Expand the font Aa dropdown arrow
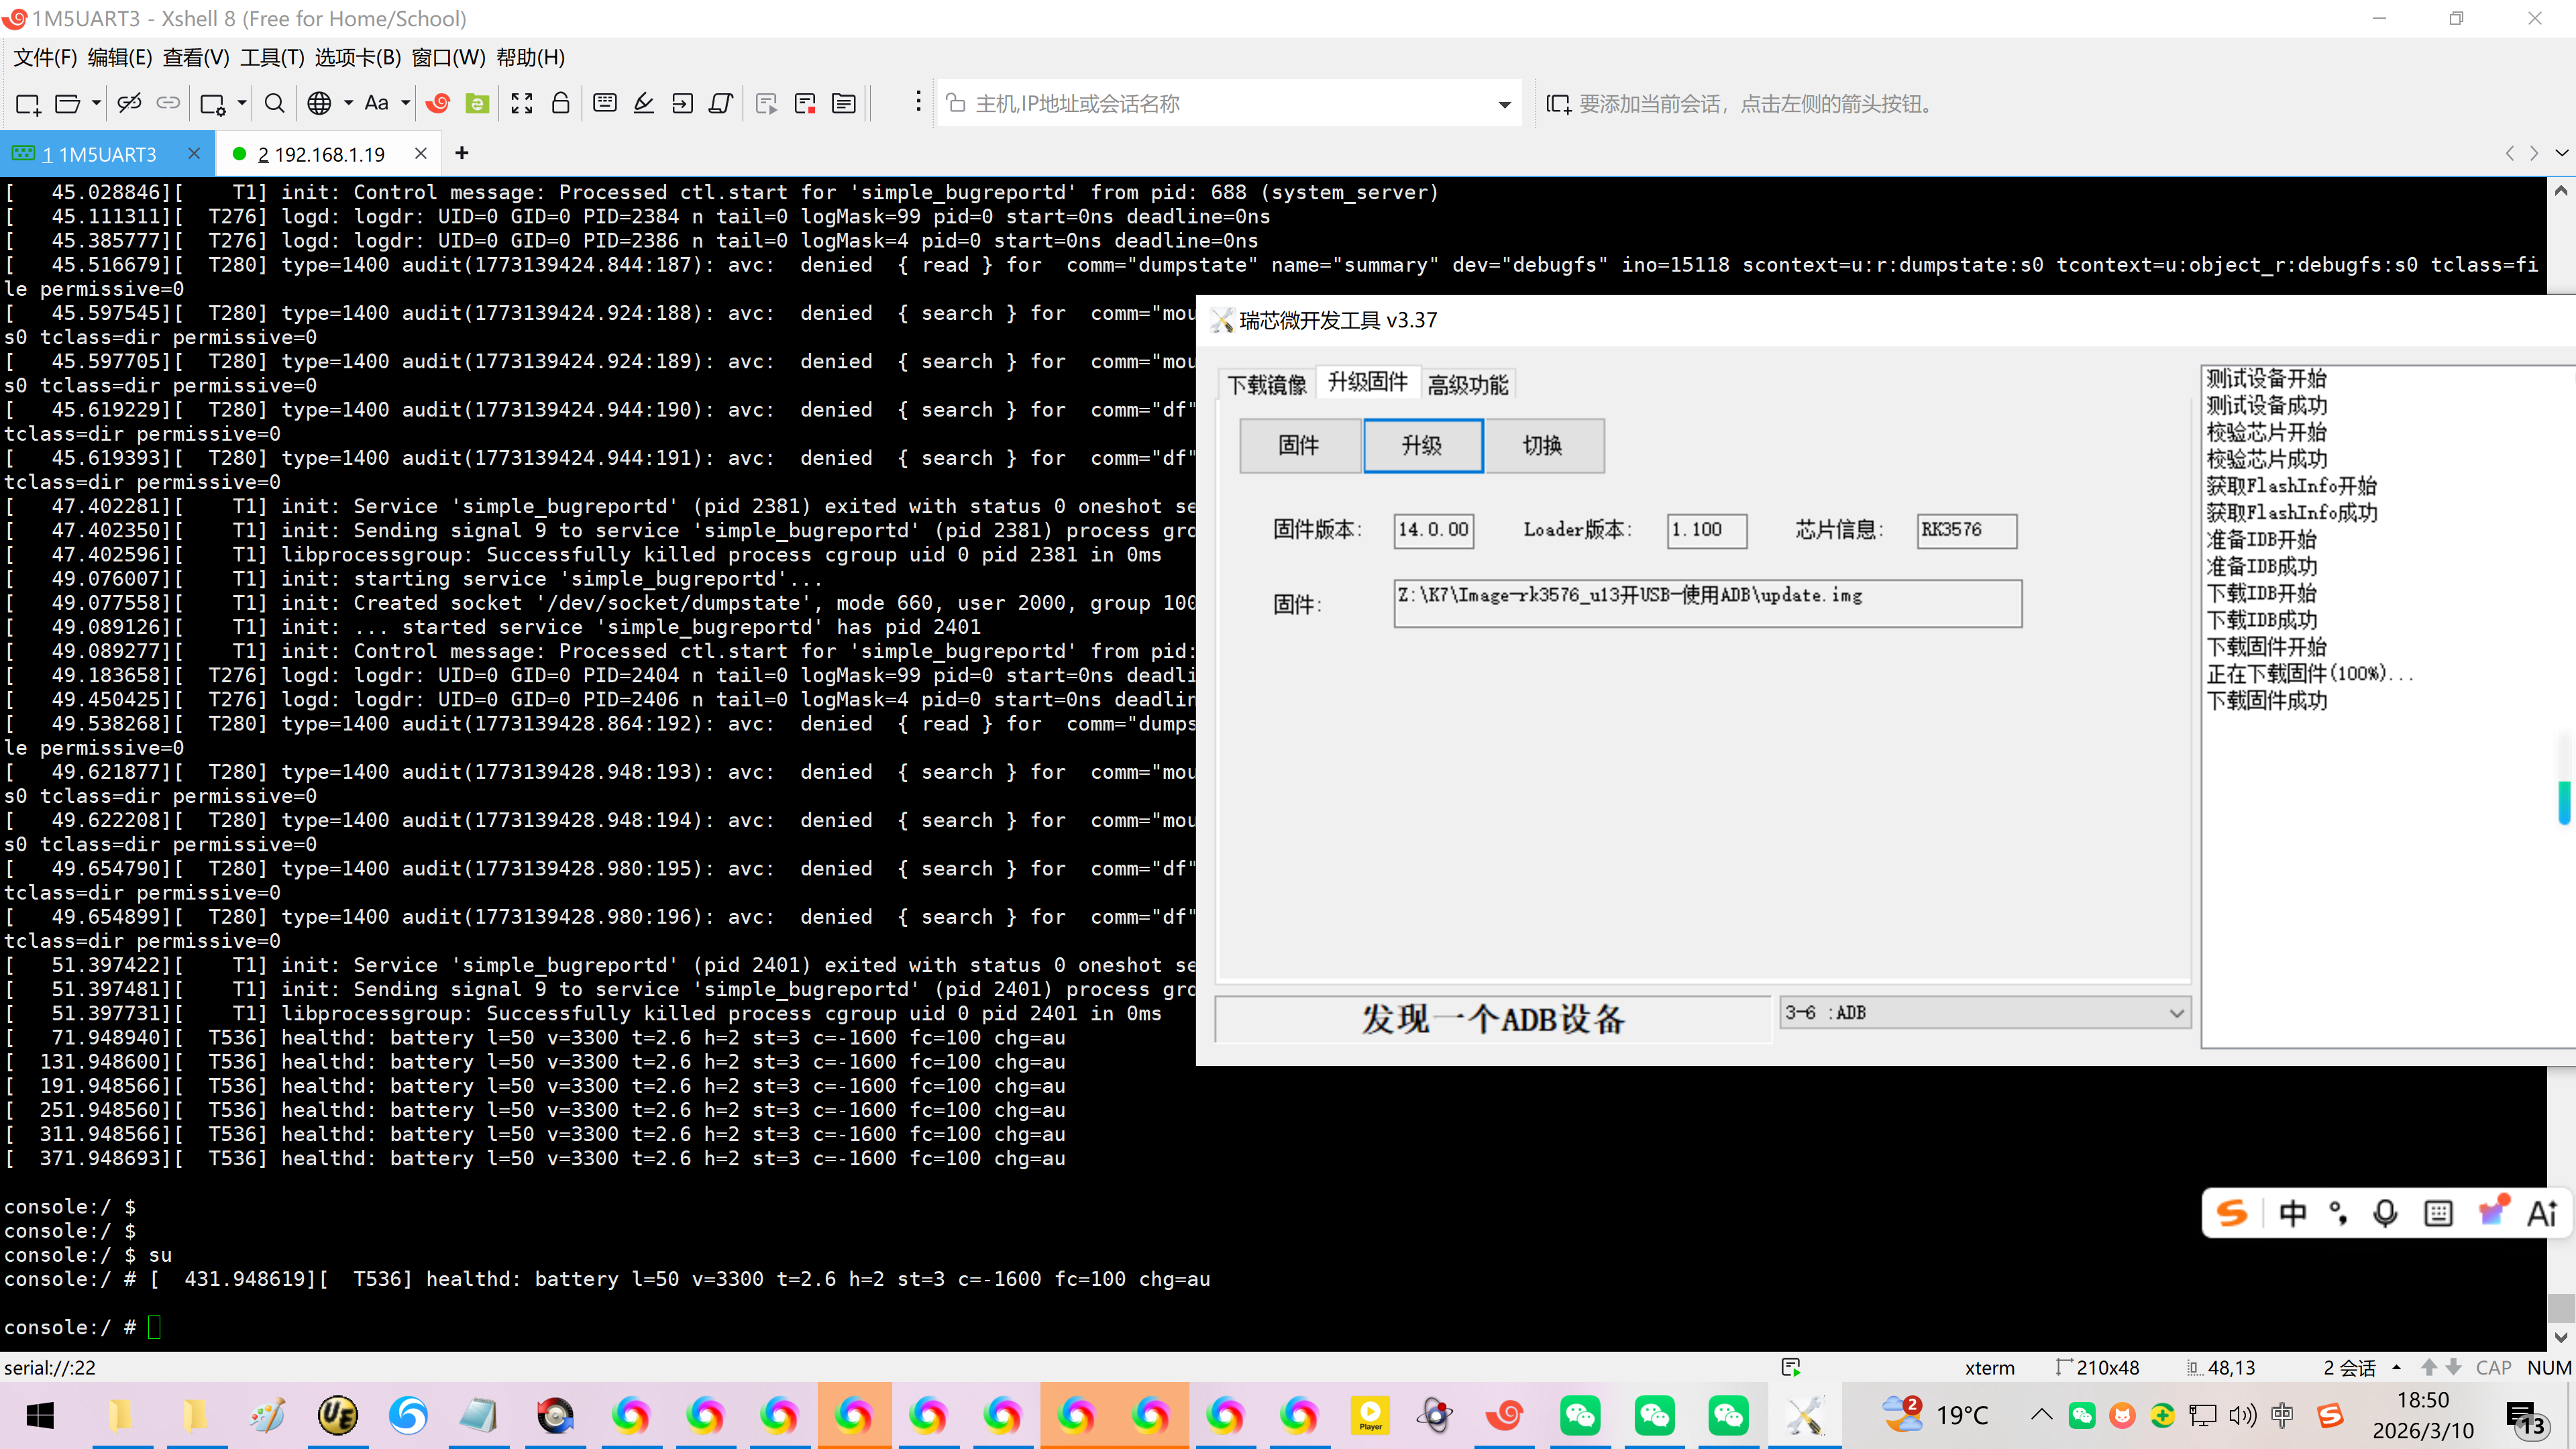Screen dimensions: 2576x1449 pos(406,103)
